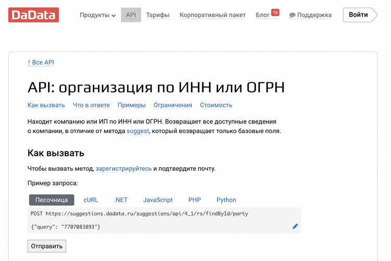391x261 pixels.
Task: Open the Блог link
Action: click(263, 15)
